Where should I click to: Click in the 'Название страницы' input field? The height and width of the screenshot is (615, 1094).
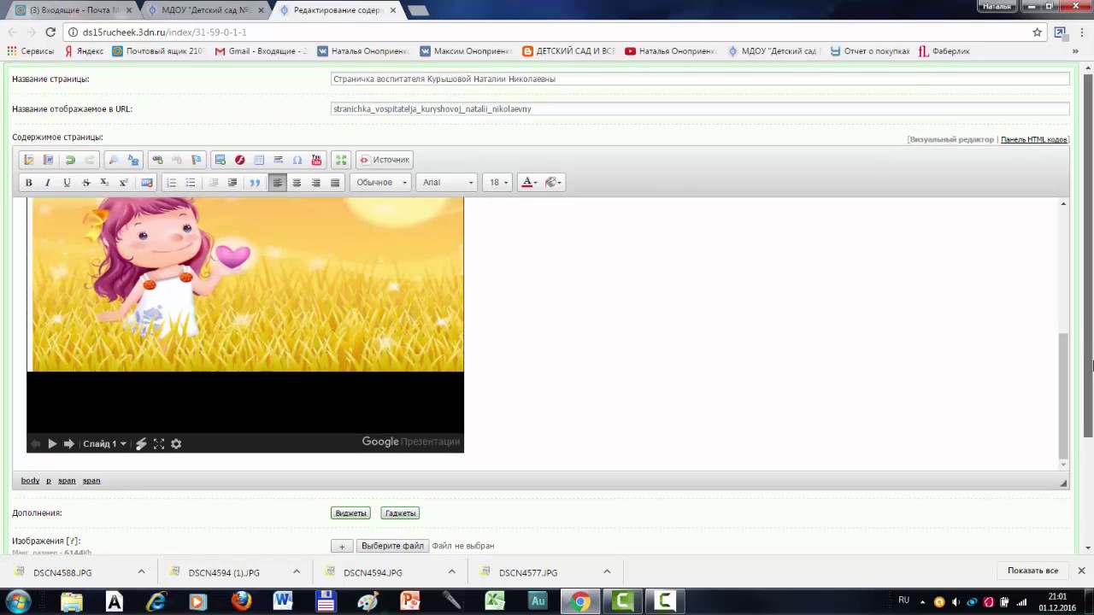[x=700, y=79]
